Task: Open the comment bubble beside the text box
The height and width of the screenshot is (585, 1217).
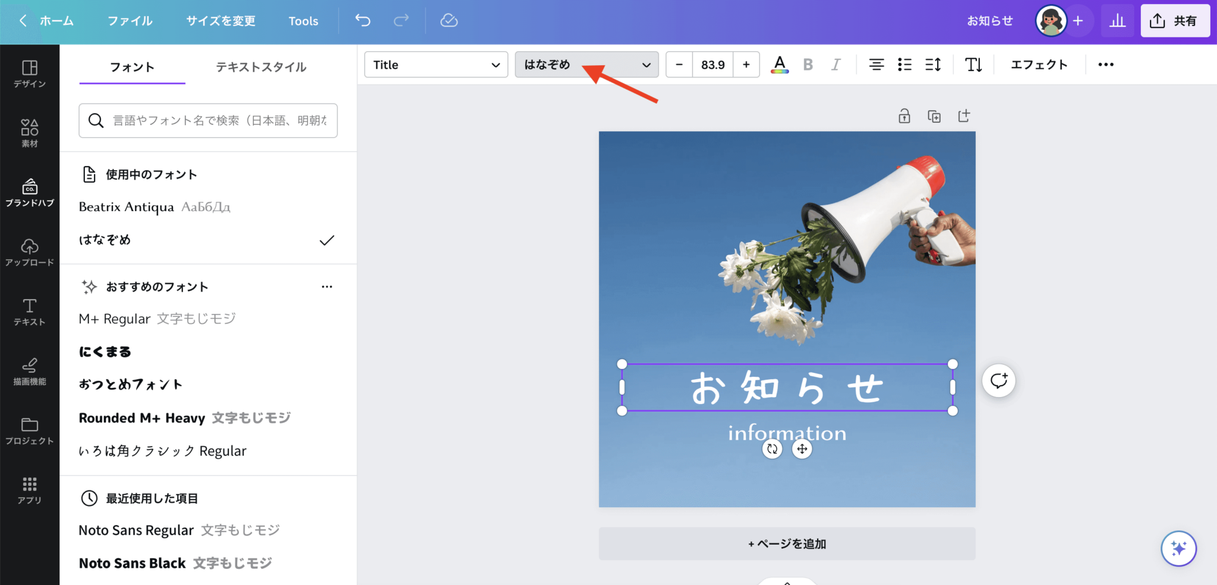Action: click(x=998, y=380)
